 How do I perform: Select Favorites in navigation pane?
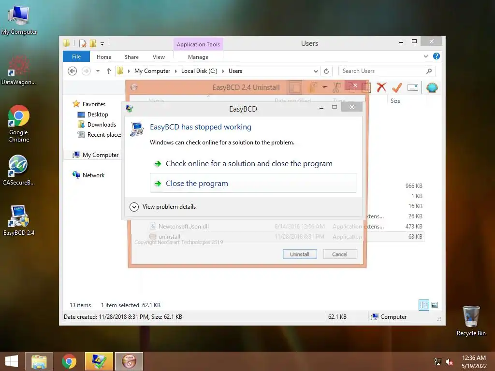pyautogui.click(x=94, y=104)
